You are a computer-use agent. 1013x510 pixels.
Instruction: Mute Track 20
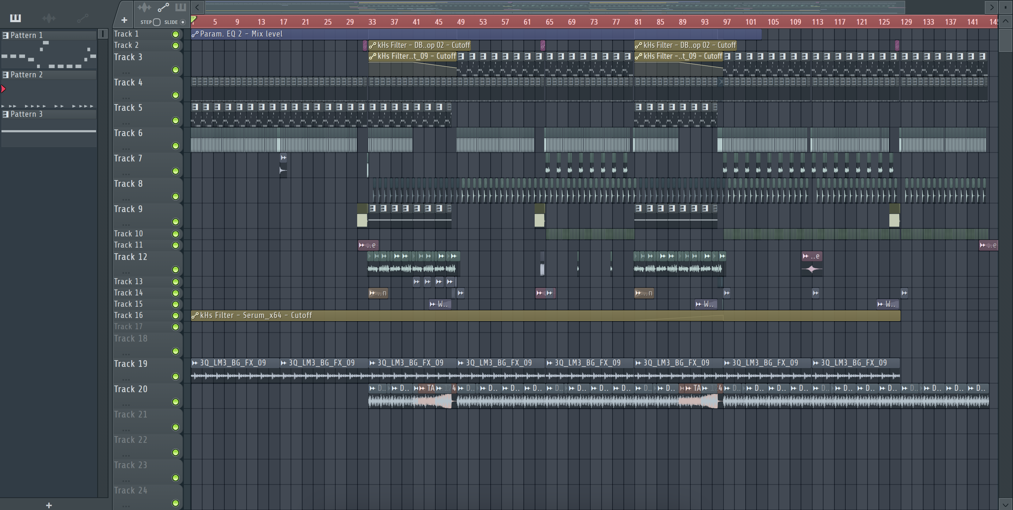pos(175,402)
